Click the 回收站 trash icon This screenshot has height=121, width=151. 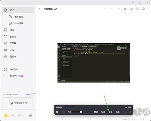point(5,56)
